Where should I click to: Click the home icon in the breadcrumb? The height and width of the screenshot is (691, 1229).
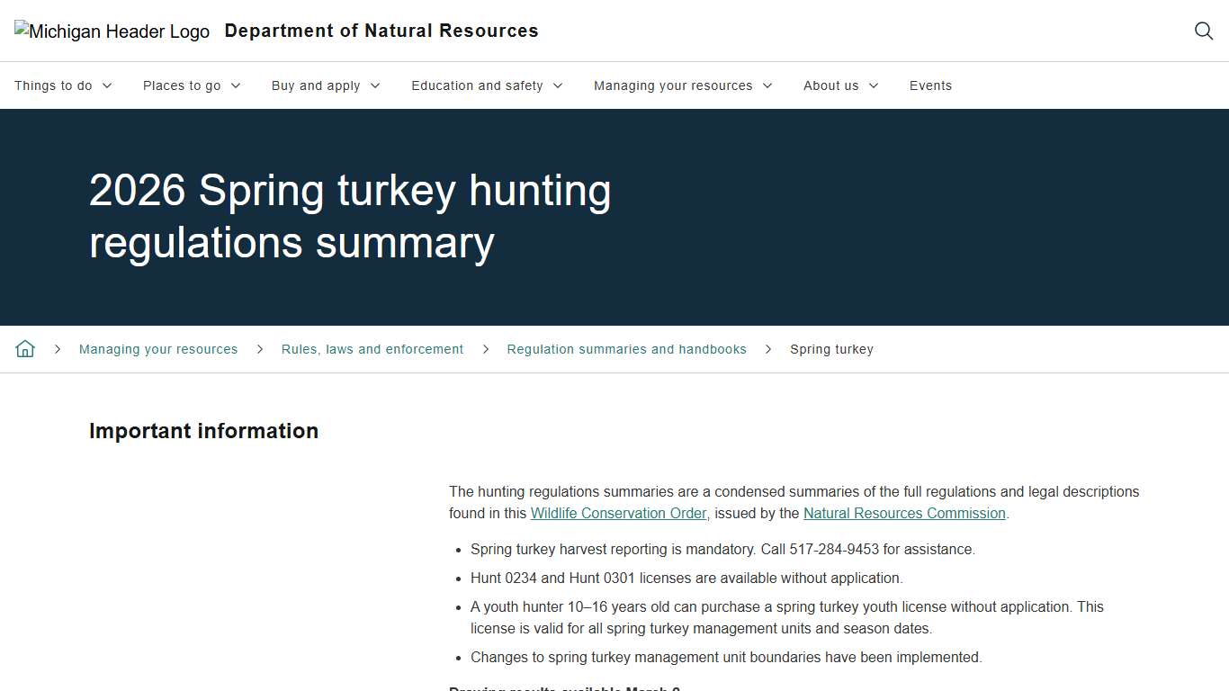pos(25,348)
